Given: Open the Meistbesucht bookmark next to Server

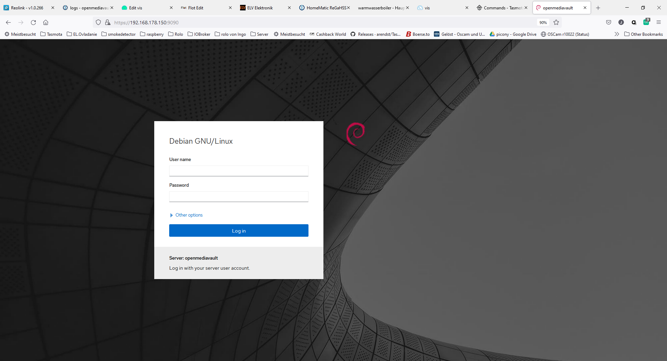Looking at the screenshot, I should 289,34.
